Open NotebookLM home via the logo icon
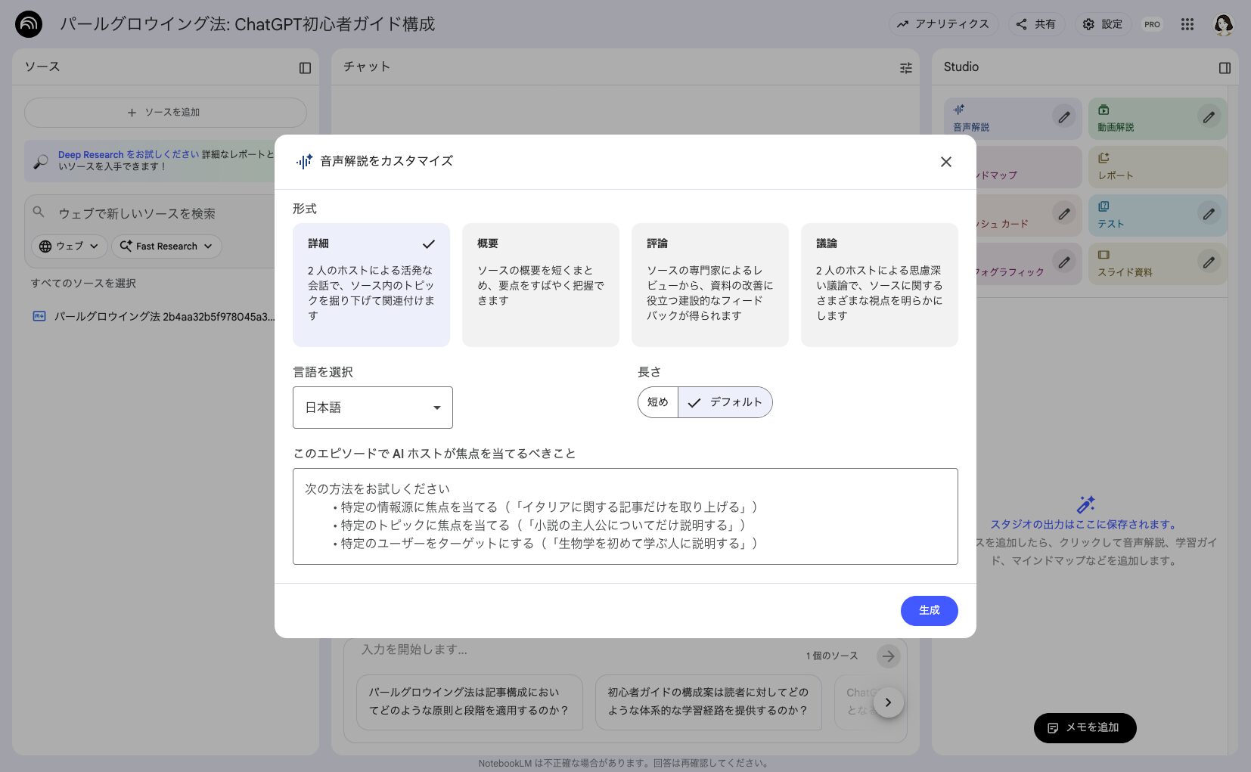This screenshot has width=1251, height=772. [29, 23]
